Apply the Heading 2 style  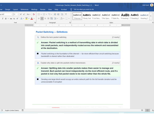[135, 16]
